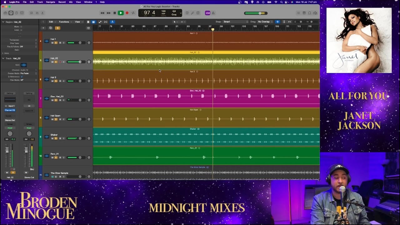The height and width of the screenshot is (225, 400).
Task: Turn the pan knob on Perc_01 track
Action: (x=89, y=157)
